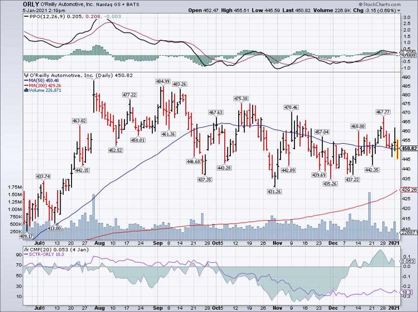Open the dropdown arrow beside Chg -3.15
The image size is (418, 312).
point(399,10)
